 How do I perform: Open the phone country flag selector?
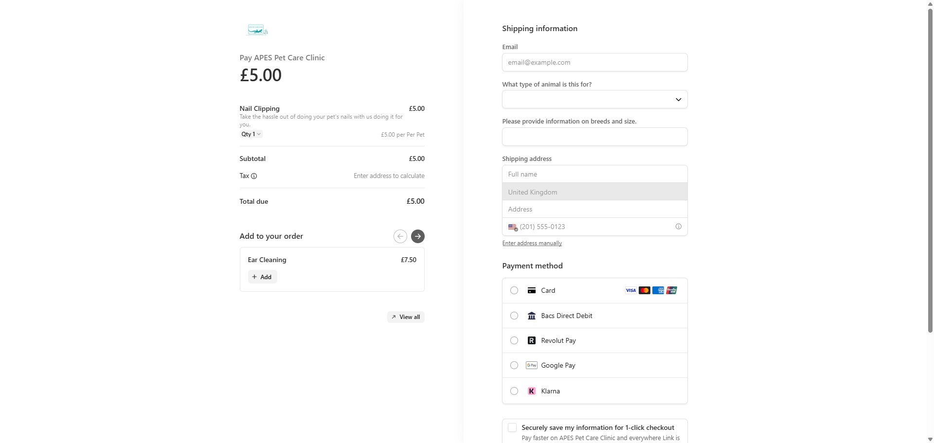coord(513,227)
